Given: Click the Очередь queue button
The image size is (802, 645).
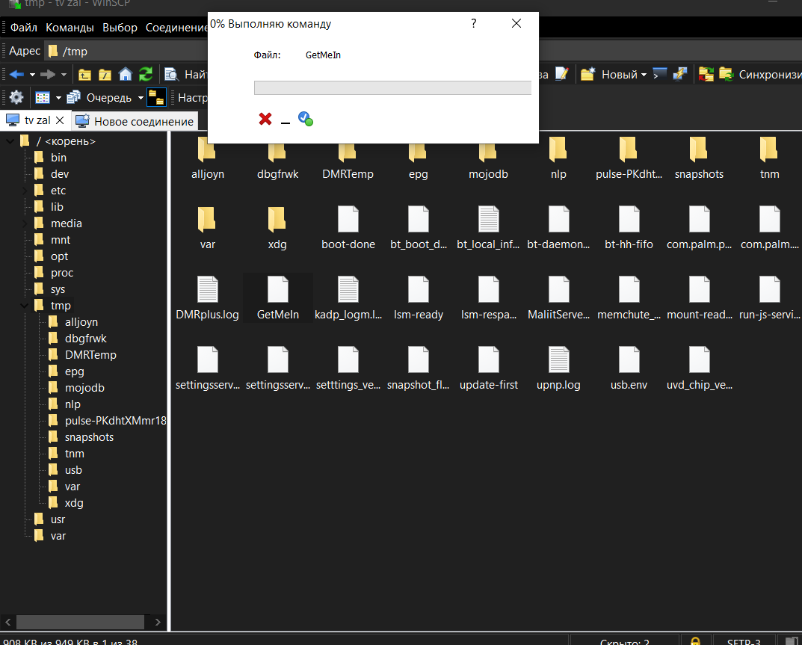Looking at the screenshot, I should tap(99, 97).
